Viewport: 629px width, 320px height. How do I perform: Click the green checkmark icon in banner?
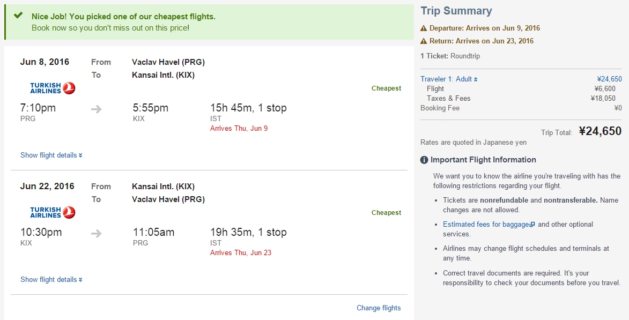point(18,16)
